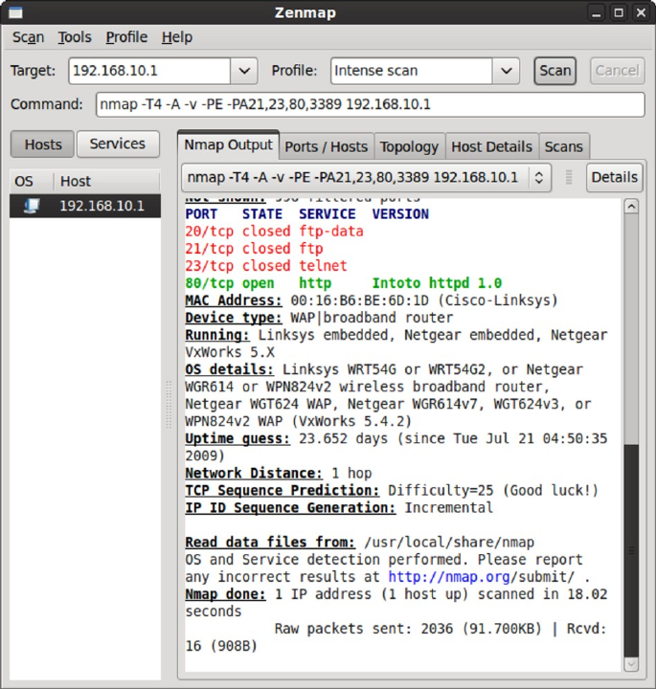This screenshot has width=656, height=689.
Task: Open the Tools menu
Action: 75,37
